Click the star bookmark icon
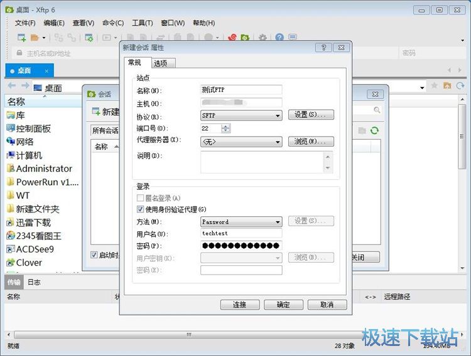The width and height of the screenshot is (471, 356). pyautogui.click(x=434, y=85)
